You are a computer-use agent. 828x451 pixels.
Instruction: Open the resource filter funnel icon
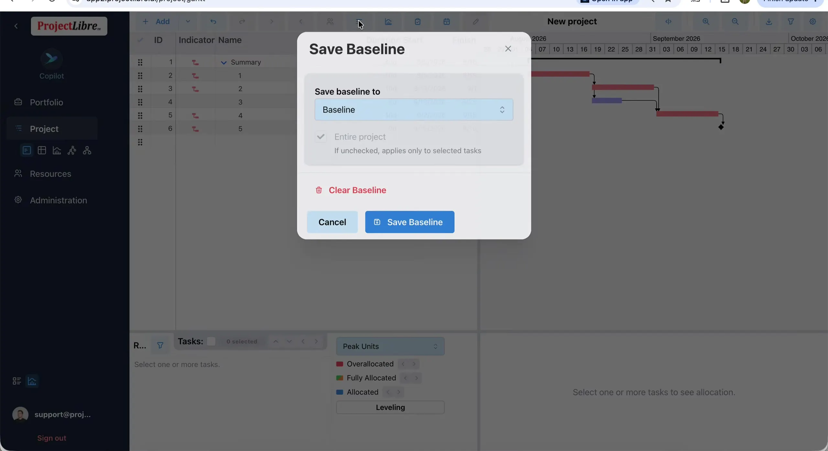click(160, 345)
